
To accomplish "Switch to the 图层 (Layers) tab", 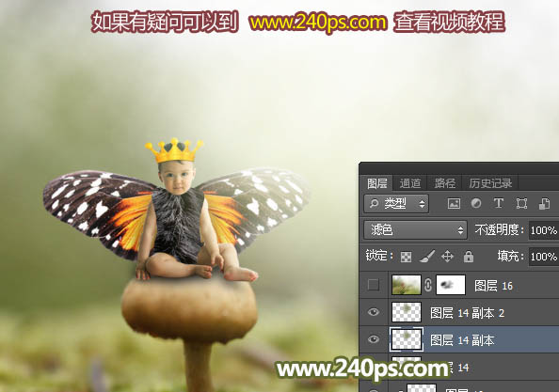I will tap(376, 183).
